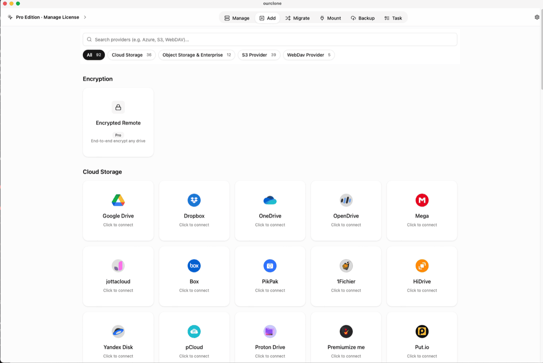Image resolution: width=543 pixels, height=363 pixels.
Task: Click the 'Dropbox' label
Action: (194, 216)
